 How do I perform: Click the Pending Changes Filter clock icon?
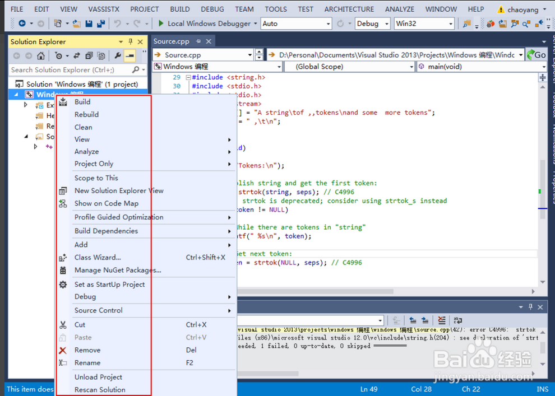(x=59, y=55)
